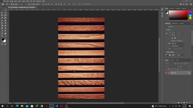Open the Color panel flyout menu
193x108 pixels.
[x=192, y=8]
